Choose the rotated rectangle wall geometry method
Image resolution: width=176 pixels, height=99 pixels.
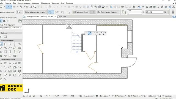pyautogui.click(x=68, y=12)
